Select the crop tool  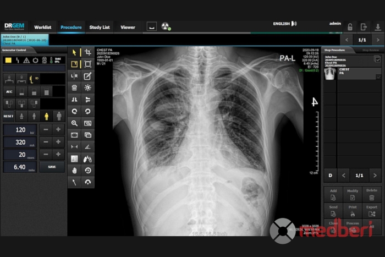(x=87, y=52)
